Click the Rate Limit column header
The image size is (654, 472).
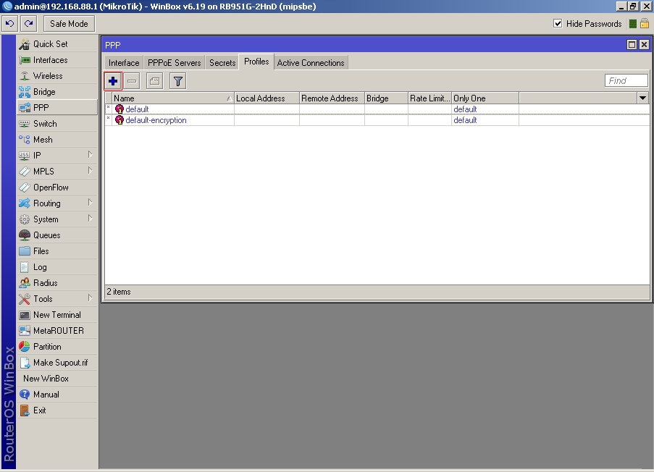click(429, 98)
